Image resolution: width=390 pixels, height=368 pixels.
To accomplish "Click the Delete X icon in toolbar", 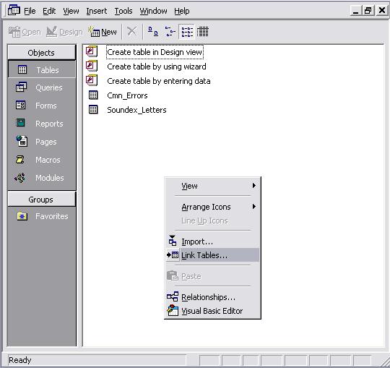I will [x=131, y=32].
